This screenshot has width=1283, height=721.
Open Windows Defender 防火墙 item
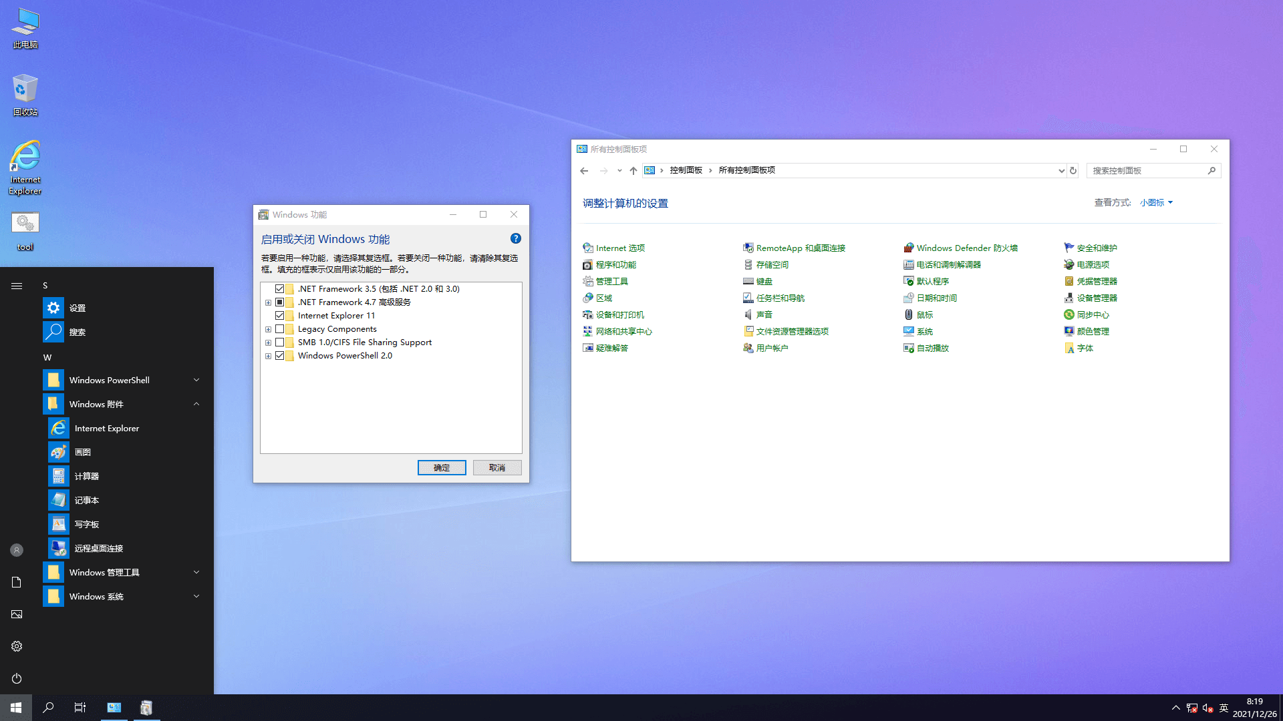(966, 248)
